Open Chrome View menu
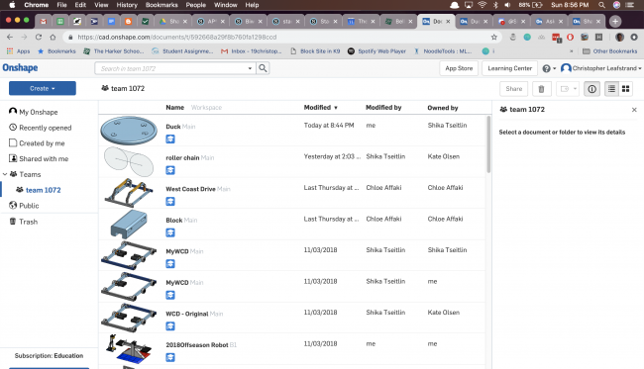The image size is (644, 369). click(101, 5)
